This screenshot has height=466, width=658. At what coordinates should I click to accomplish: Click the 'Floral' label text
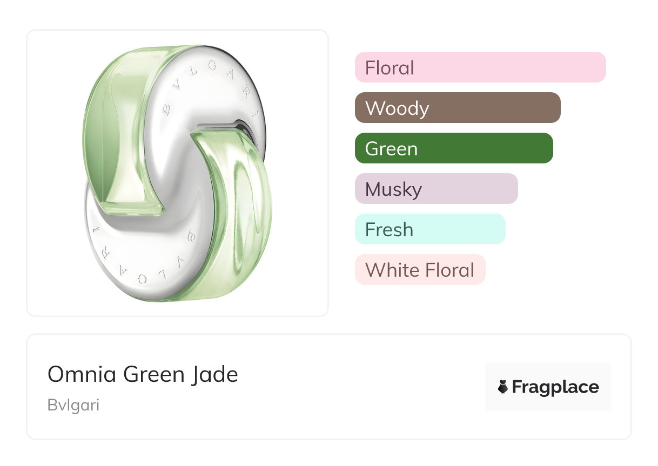[390, 68]
